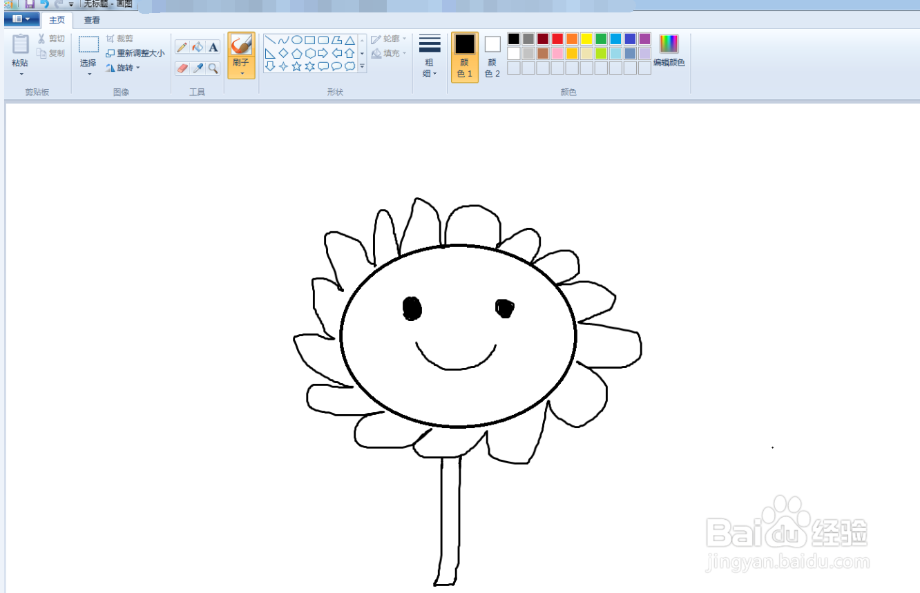The image size is (920, 593).
Task: Choose the Rounded rectangle shape
Action: pos(323,40)
